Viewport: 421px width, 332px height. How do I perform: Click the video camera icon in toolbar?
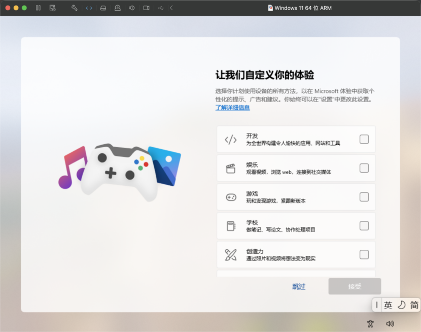(x=146, y=8)
